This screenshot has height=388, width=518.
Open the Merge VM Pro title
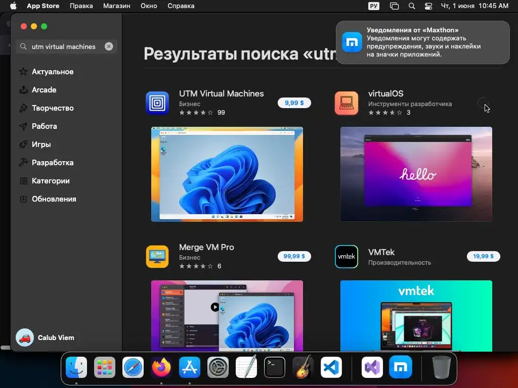pyautogui.click(x=206, y=247)
